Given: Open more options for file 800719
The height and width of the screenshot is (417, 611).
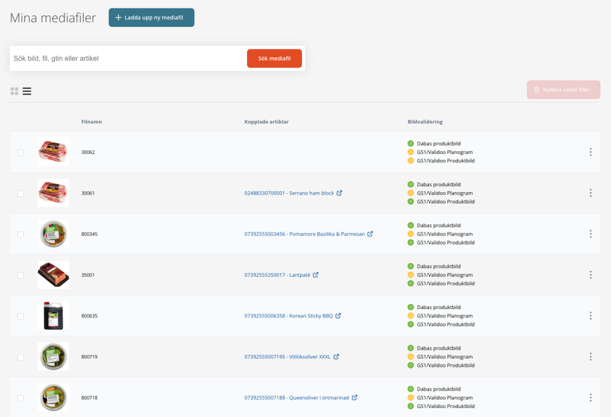Looking at the screenshot, I should (590, 357).
